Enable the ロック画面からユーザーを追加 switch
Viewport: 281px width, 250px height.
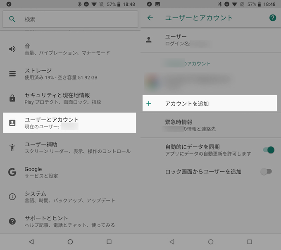(267, 171)
